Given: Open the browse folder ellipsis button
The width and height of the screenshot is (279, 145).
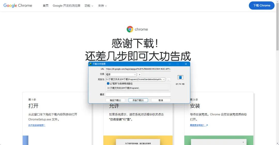Looking at the screenshot, I should (168, 80).
